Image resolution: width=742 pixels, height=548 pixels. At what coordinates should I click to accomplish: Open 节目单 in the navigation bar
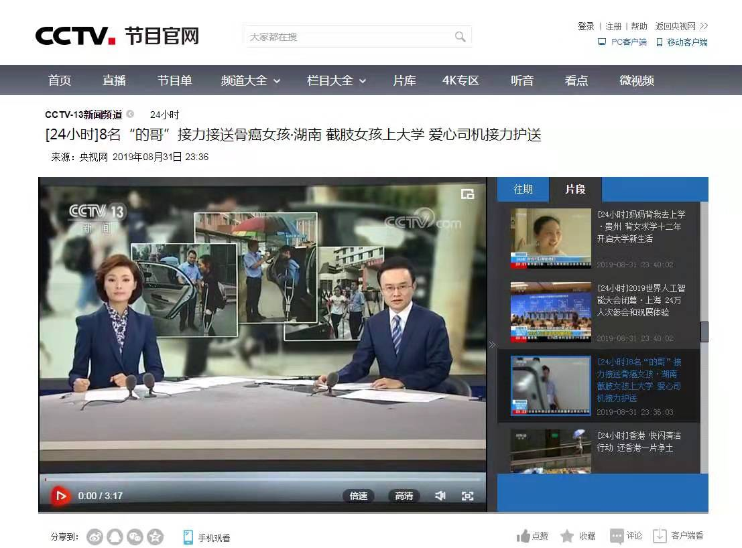(175, 80)
